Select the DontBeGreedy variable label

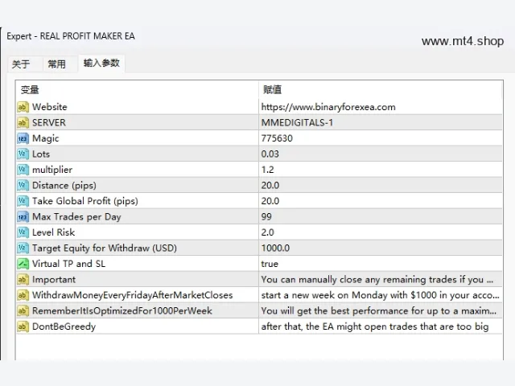64,326
